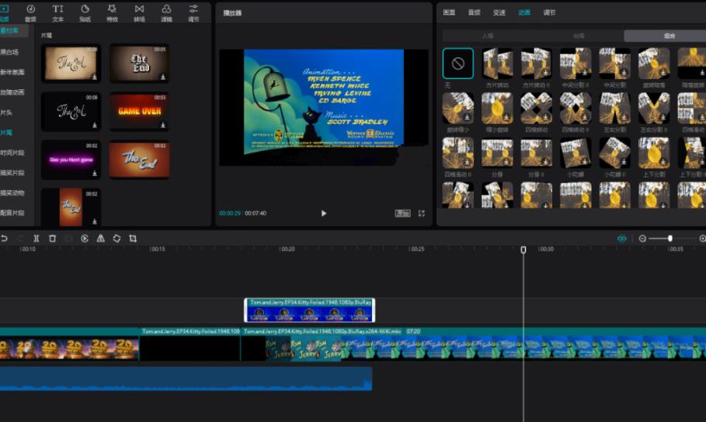Download the GAME OVER ending clip

click(163, 125)
